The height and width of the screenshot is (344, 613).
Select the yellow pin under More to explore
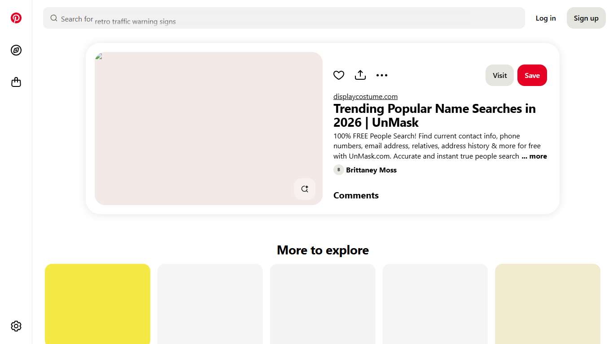click(x=97, y=304)
